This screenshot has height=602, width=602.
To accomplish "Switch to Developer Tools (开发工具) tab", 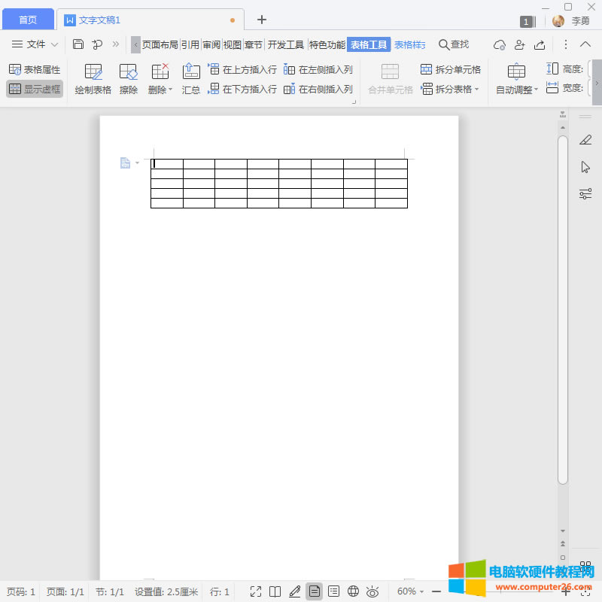I will pyautogui.click(x=286, y=44).
